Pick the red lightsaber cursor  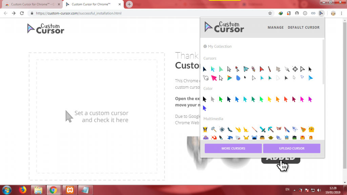click(254, 129)
